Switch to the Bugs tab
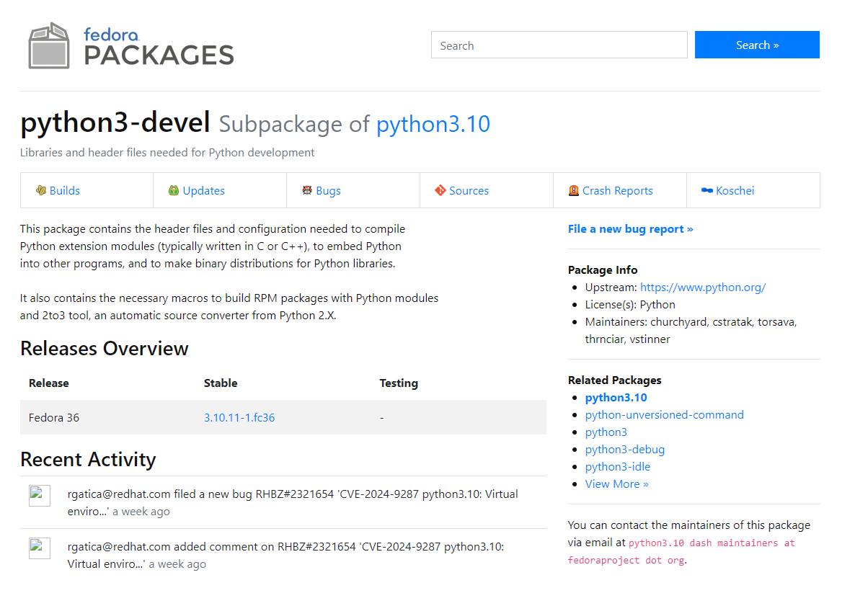The height and width of the screenshot is (606, 855). pyautogui.click(x=328, y=191)
